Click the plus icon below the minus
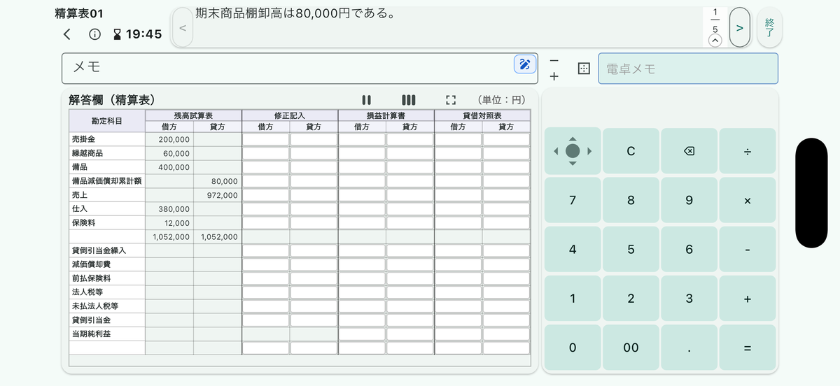The height and width of the screenshot is (386, 840). coord(554,76)
